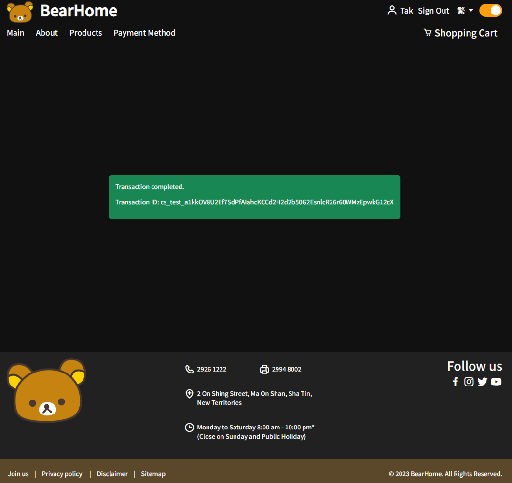Screen dimensions: 512x483
Task: Open the Privacy policy page
Action: click(x=62, y=474)
